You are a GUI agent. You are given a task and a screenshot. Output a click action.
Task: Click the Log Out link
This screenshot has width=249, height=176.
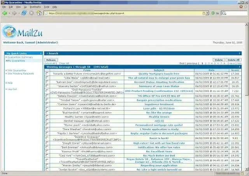tap(12, 89)
